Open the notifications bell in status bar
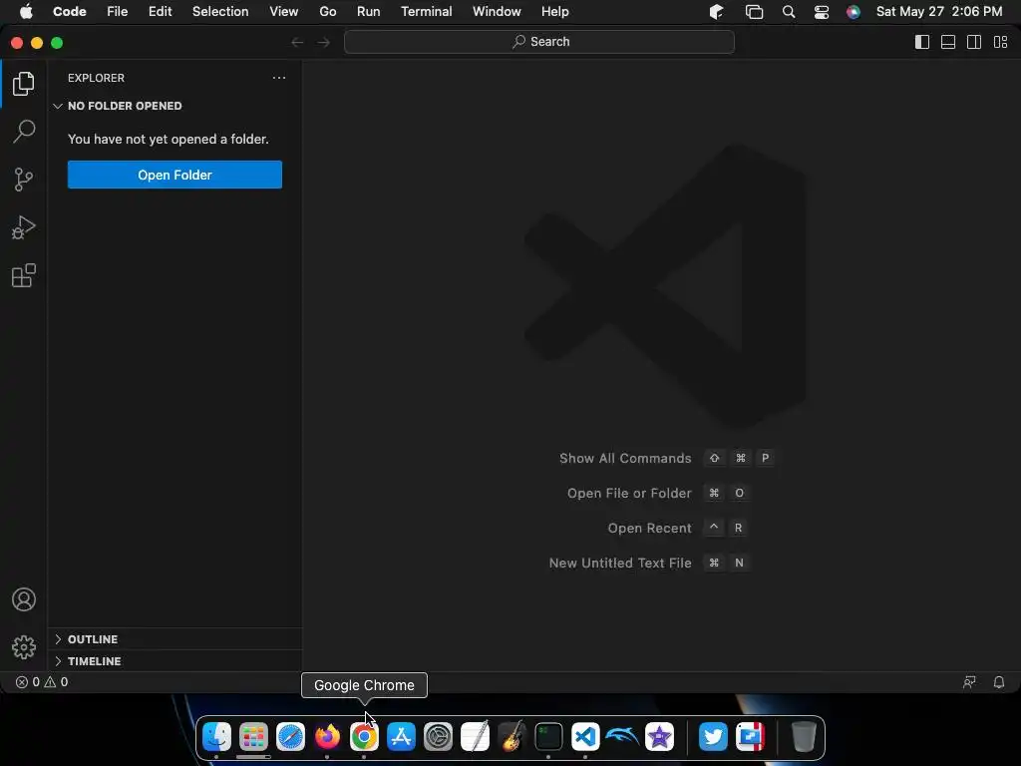This screenshot has width=1021, height=766. 998,682
